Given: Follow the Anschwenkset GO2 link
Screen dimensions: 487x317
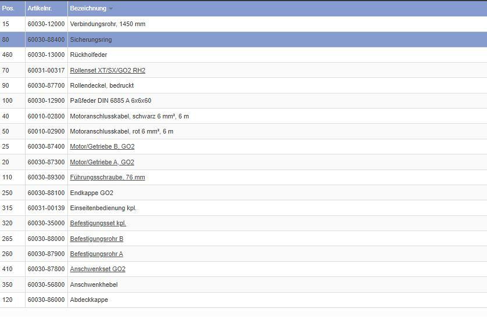Looking at the screenshot, I should (98, 269).
